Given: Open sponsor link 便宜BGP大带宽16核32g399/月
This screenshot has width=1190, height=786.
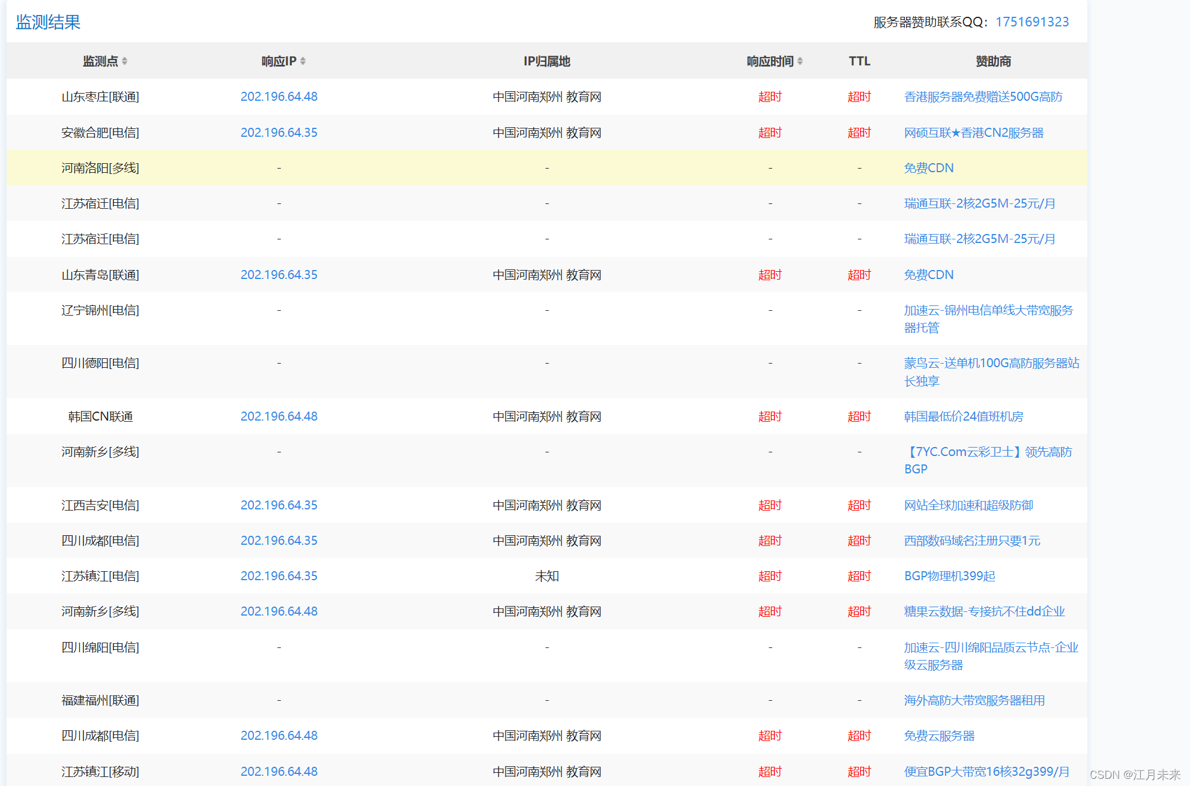Looking at the screenshot, I should [986, 772].
